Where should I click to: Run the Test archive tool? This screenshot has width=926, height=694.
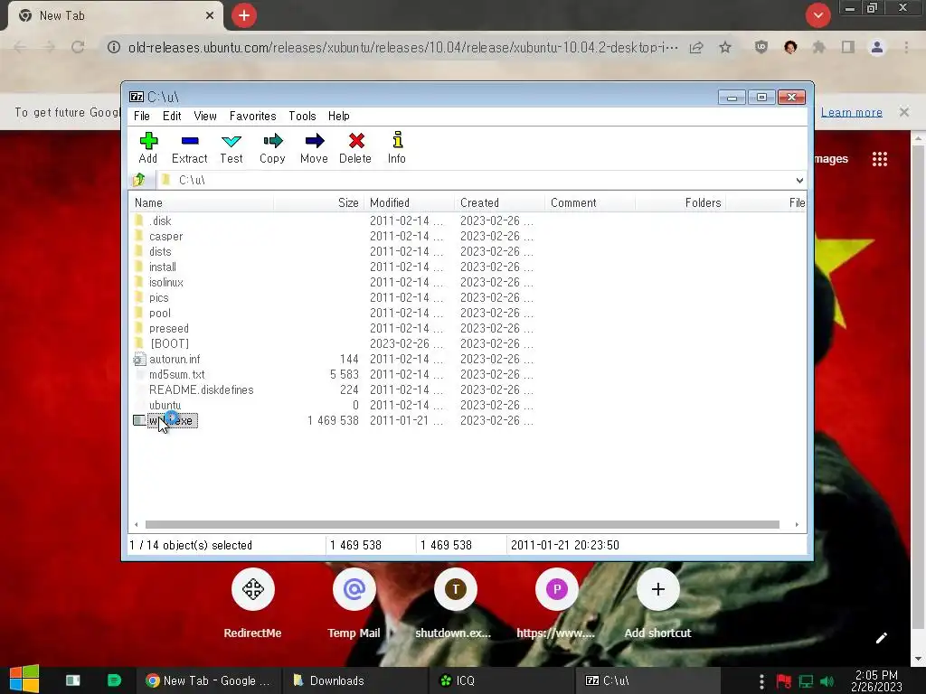(231, 147)
